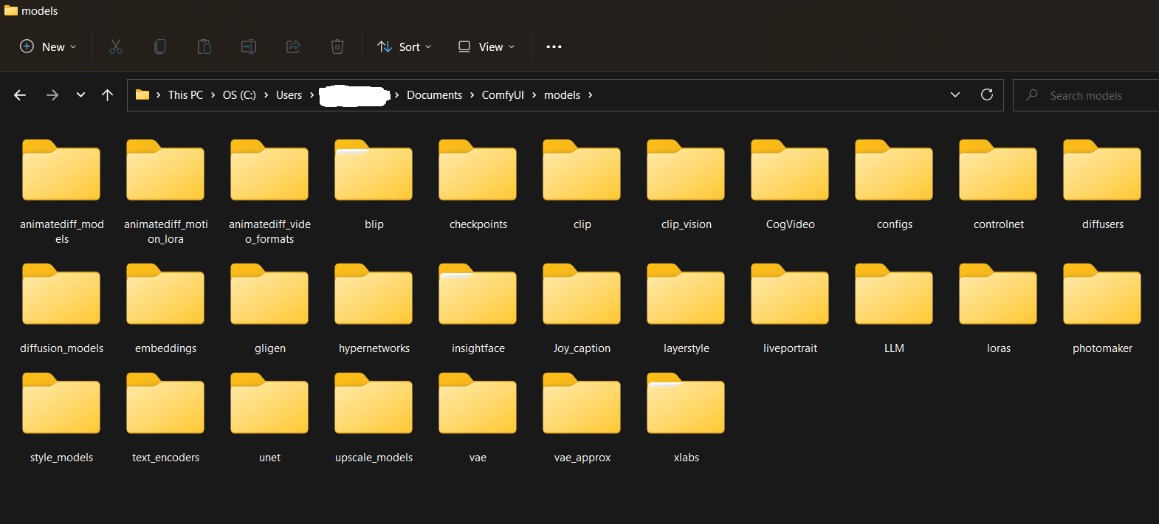
Task: Navigate to ComfyUI breadcrumb
Action: pyautogui.click(x=503, y=95)
